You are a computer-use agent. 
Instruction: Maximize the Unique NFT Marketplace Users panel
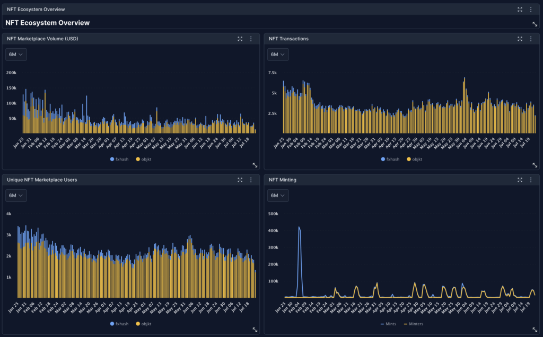coord(240,180)
